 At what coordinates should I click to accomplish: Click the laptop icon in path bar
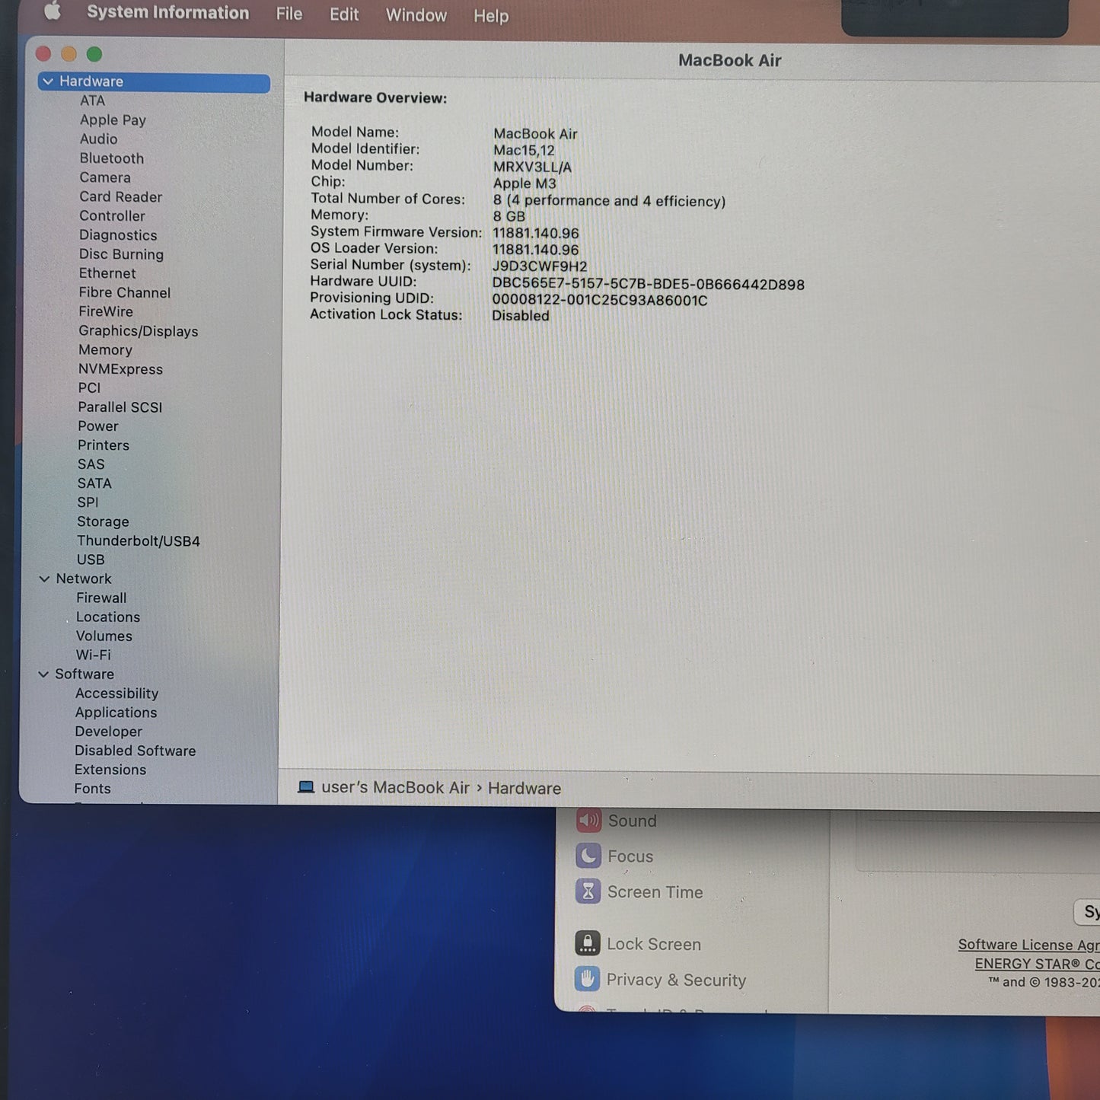point(306,787)
